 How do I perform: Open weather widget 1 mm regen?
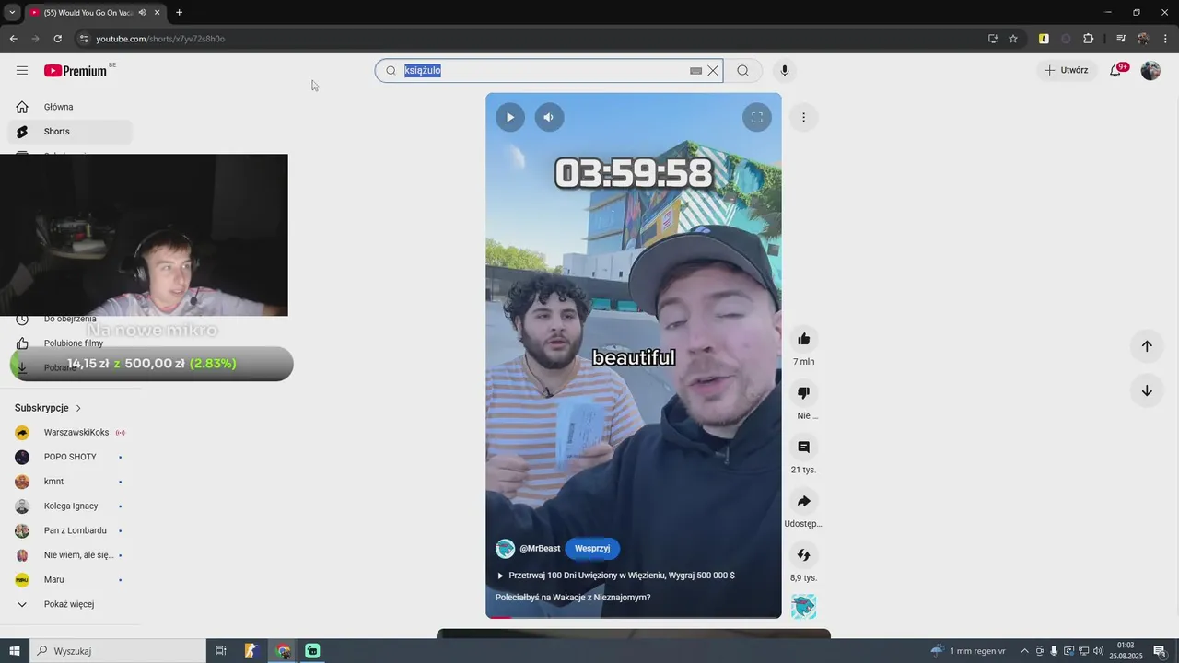click(x=967, y=651)
